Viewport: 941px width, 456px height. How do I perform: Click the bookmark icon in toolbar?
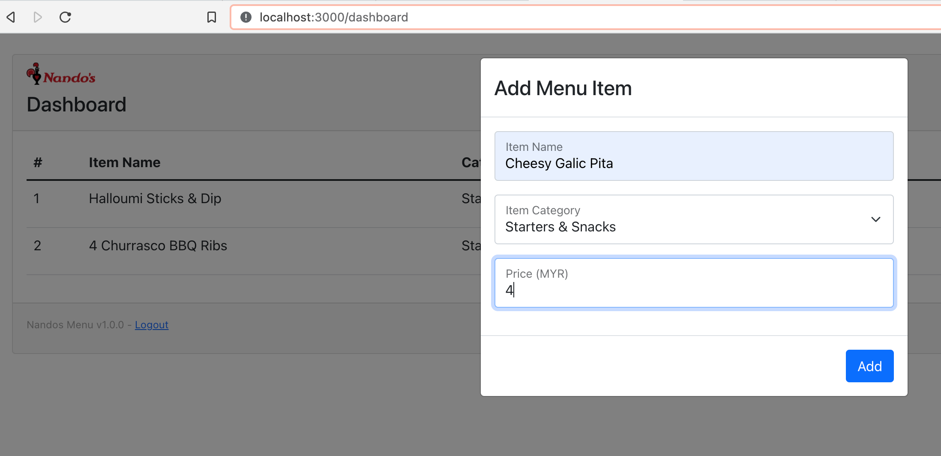pos(212,17)
